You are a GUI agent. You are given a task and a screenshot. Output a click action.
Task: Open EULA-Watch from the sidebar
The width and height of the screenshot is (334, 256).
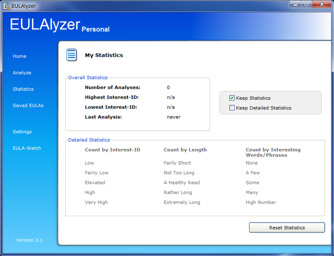(x=27, y=148)
